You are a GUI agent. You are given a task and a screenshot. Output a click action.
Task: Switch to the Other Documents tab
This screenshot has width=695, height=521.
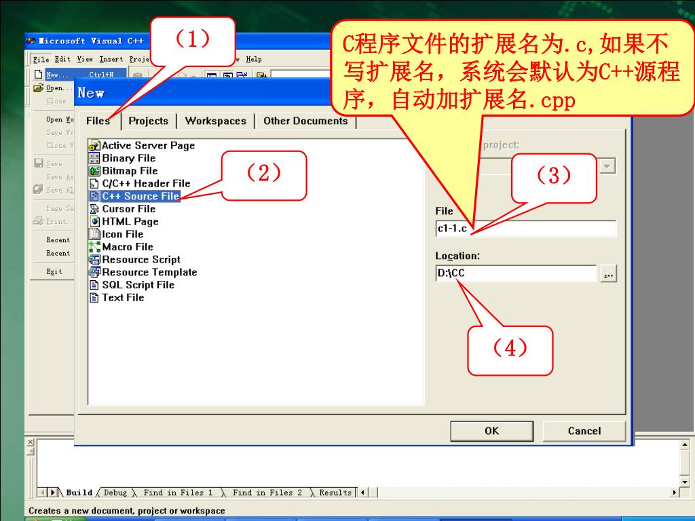tap(305, 121)
